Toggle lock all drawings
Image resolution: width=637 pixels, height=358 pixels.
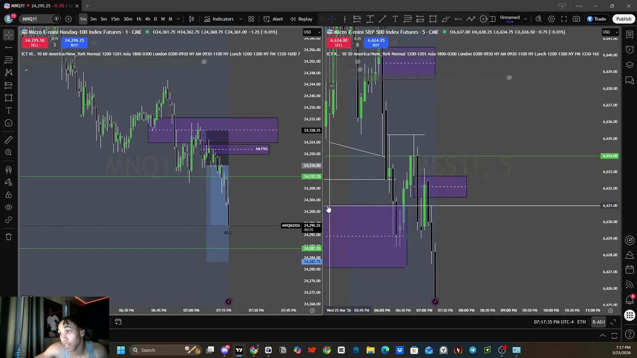pyautogui.click(x=8, y=195)
